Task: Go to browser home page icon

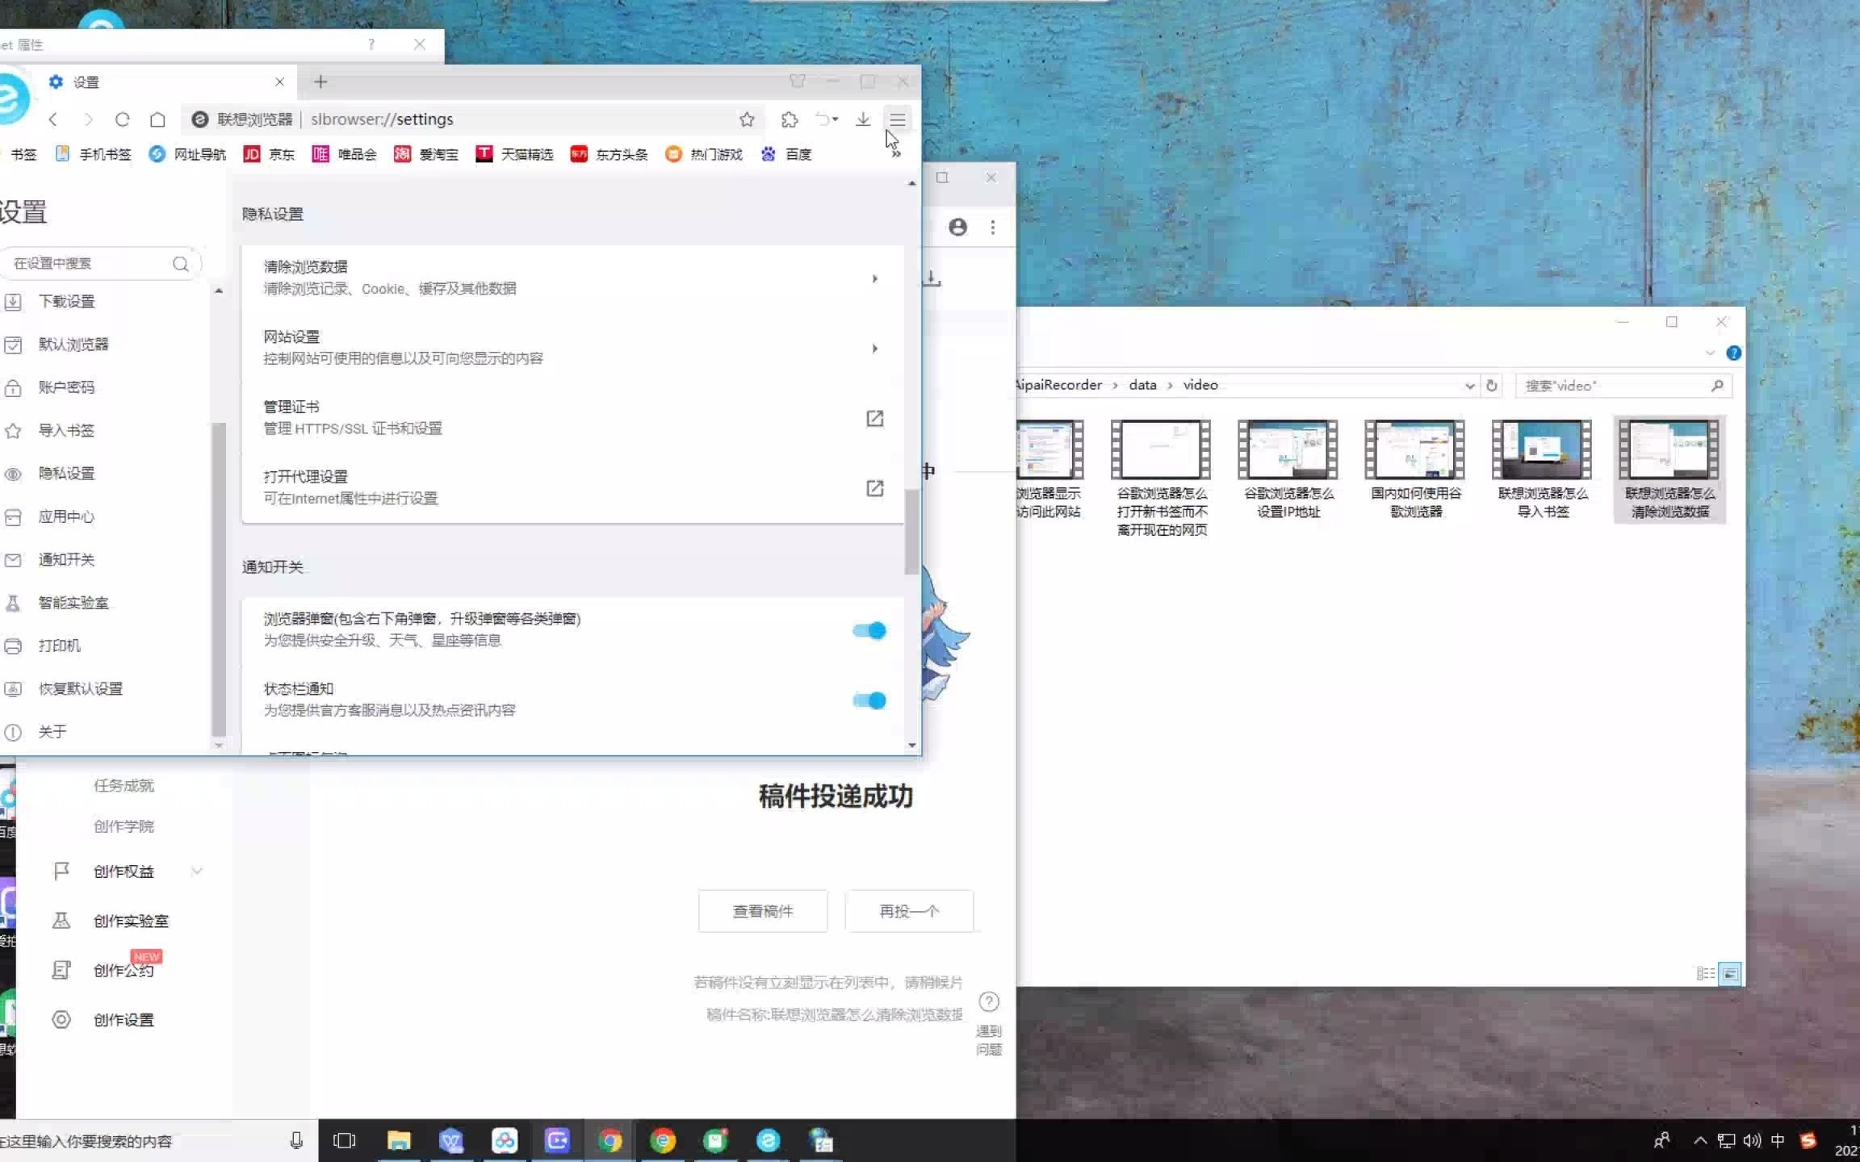Action: click(157, 119)
